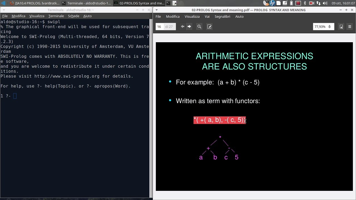Screen dimensions: 356x200
Task: Switch to Terminale aldo@studio taskbar window
Action: (x=86, y=3)
